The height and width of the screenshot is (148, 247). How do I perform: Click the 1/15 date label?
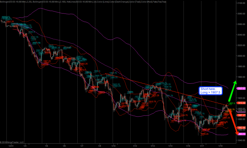188,146
